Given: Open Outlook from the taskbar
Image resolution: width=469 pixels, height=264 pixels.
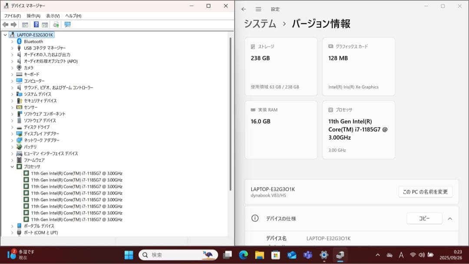Looking at the screenshot, I should (292, 255).
